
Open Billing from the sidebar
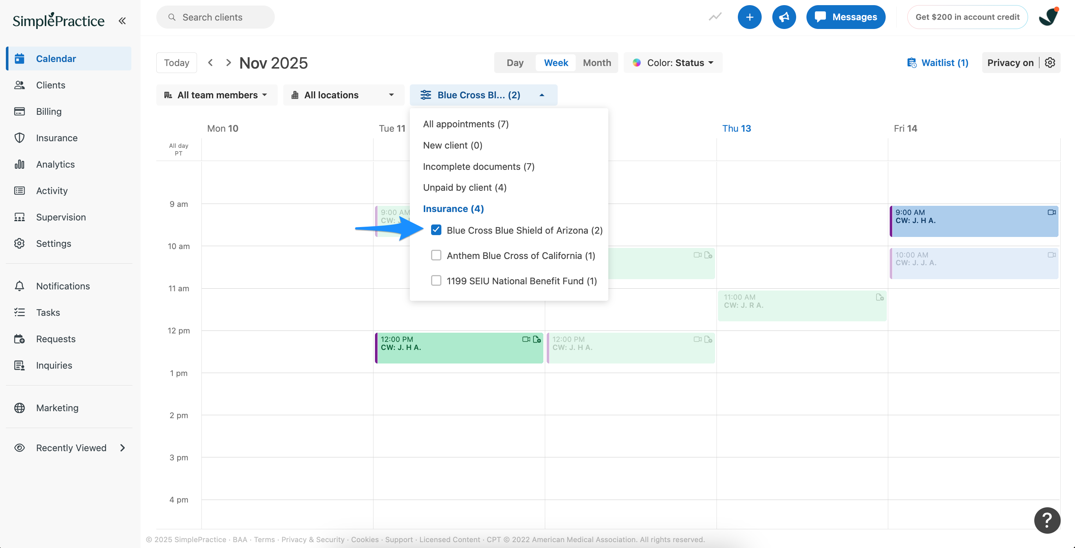48,112
